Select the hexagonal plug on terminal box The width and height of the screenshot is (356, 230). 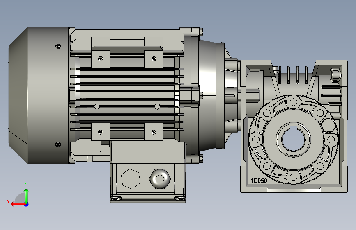click(131, 178)
